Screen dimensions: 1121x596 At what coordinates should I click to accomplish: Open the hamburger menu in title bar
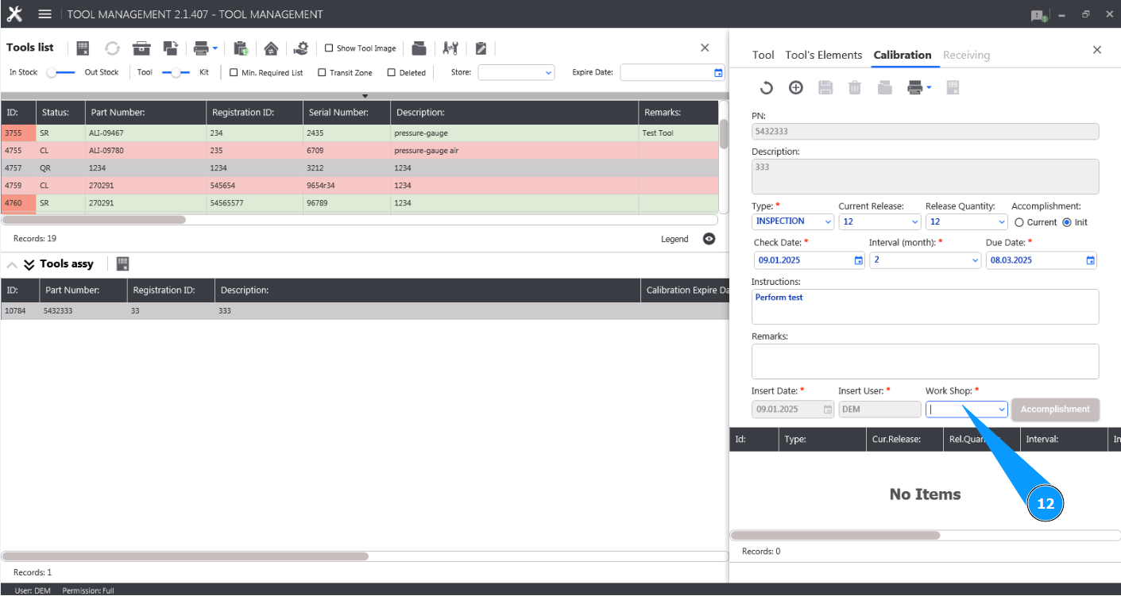tap(45, 14)
